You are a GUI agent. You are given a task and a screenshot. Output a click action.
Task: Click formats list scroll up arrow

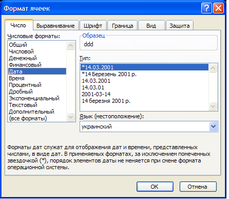(x=70, y=45)
